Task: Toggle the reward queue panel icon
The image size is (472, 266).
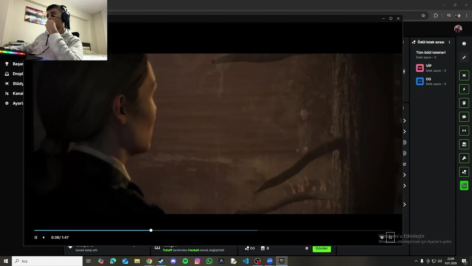Action: click(x=464, y=172)
